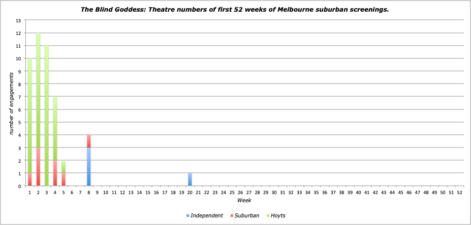
Task: Click the green Hoyts legend swatch
Action: pos(267,216)
